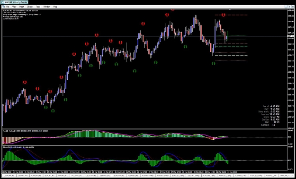Switch to the AUDUSD,H4 chart tab
This screenshot has height=179, width=296.
[x=271, y=175]
